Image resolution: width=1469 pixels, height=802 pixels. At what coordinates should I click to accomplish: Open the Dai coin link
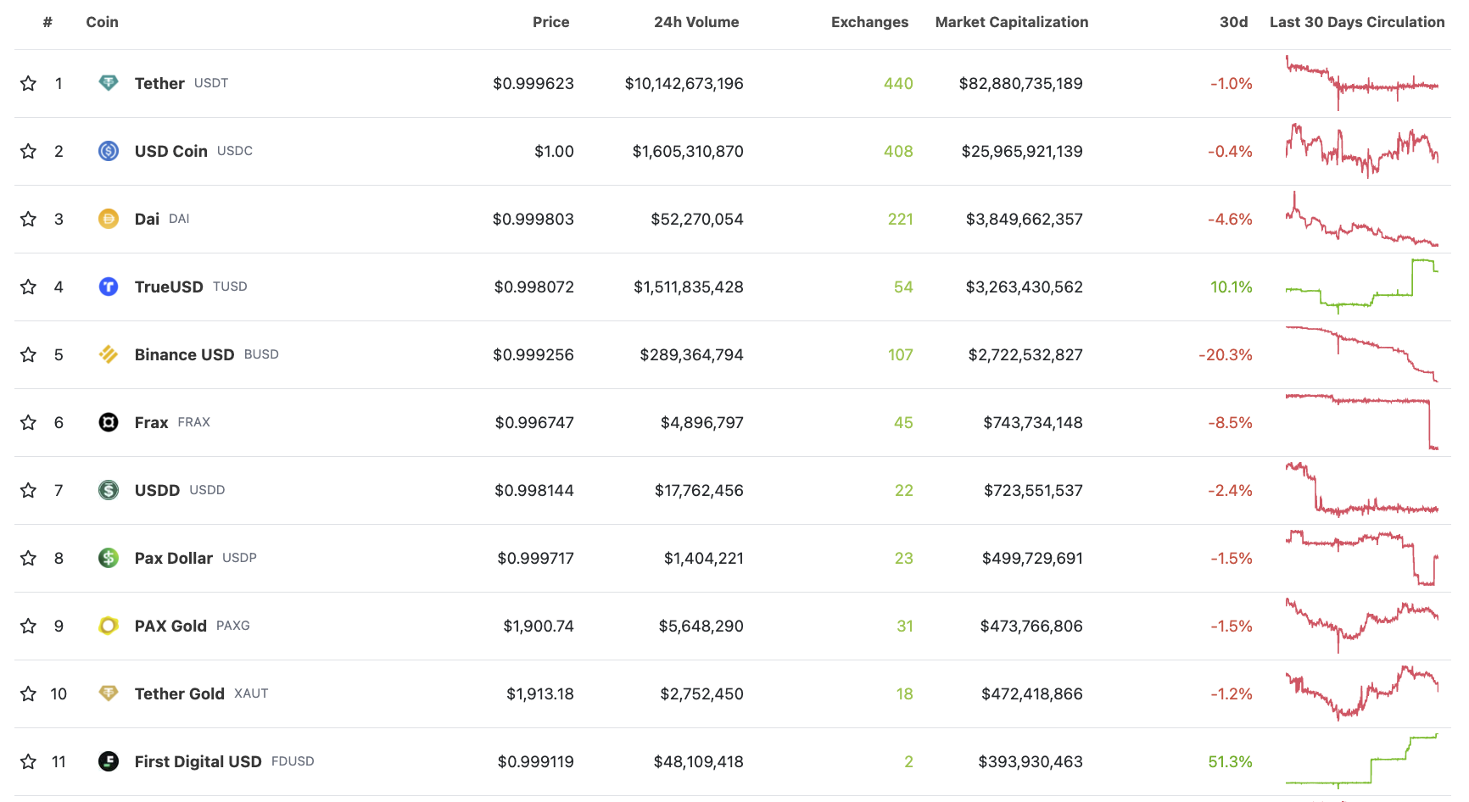147,219
